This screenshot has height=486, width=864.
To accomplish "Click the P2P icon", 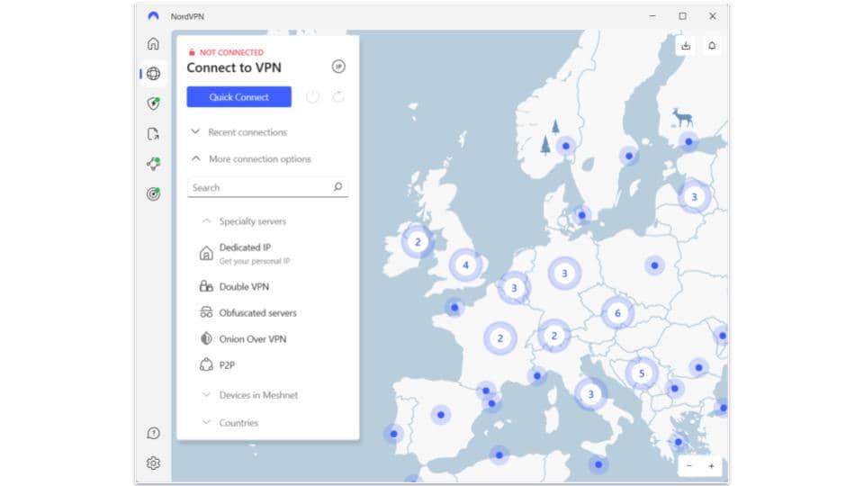I will [206, 364].
